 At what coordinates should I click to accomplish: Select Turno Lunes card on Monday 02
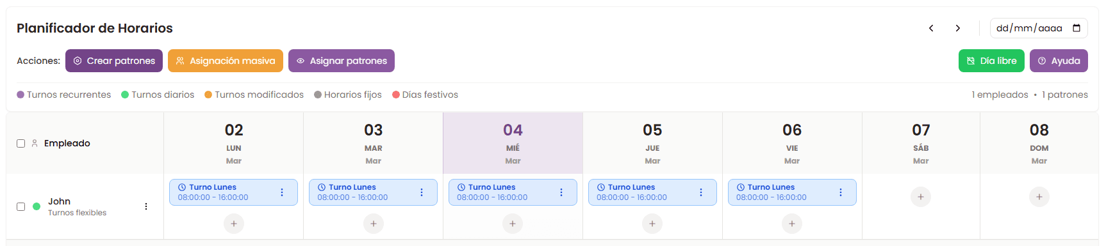[x=233, y=192]
